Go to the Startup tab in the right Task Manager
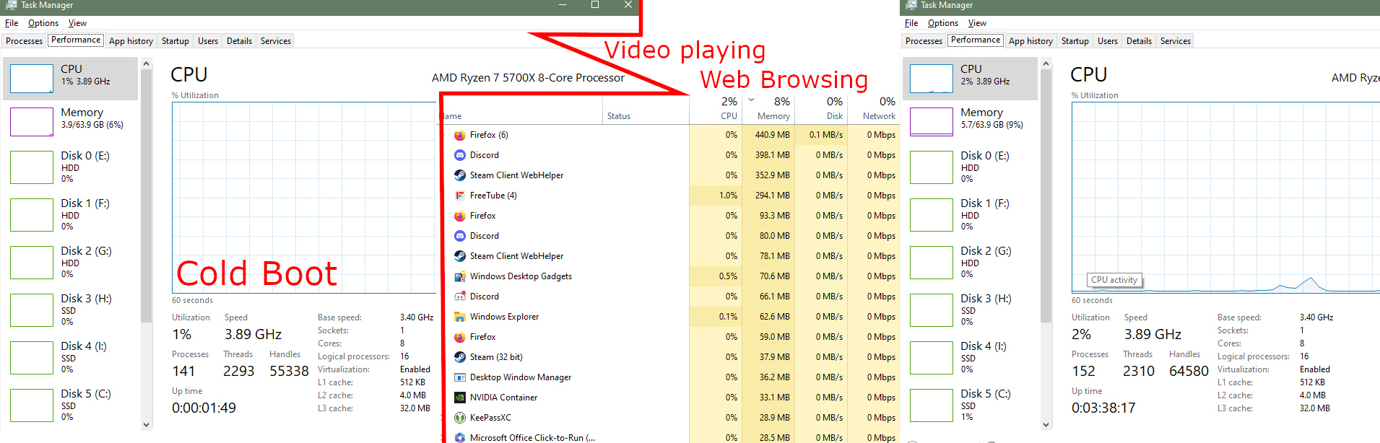The image size is (1380, 443). click(x=1075, y=41)
